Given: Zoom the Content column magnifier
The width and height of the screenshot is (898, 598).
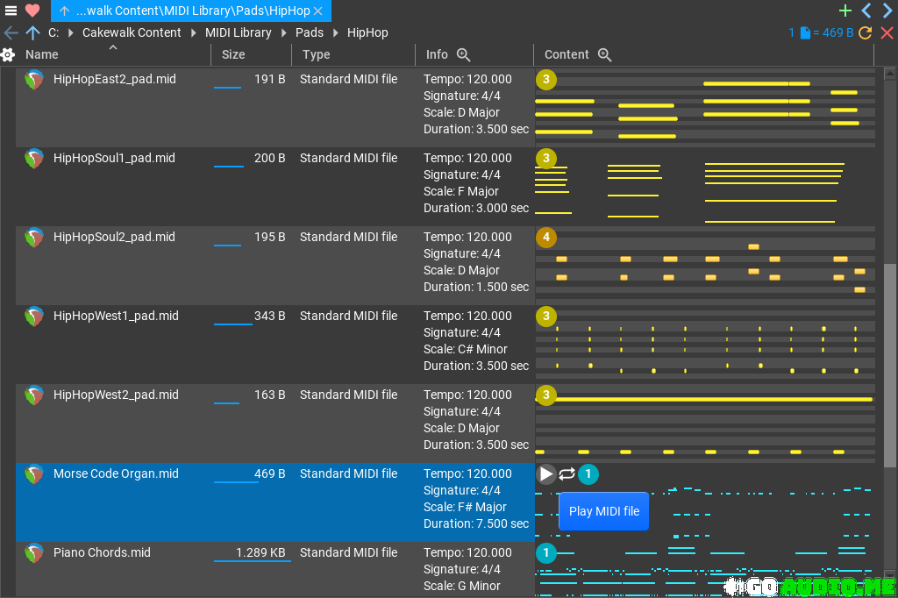Looking at the screenshot, I should pos(605,54).
